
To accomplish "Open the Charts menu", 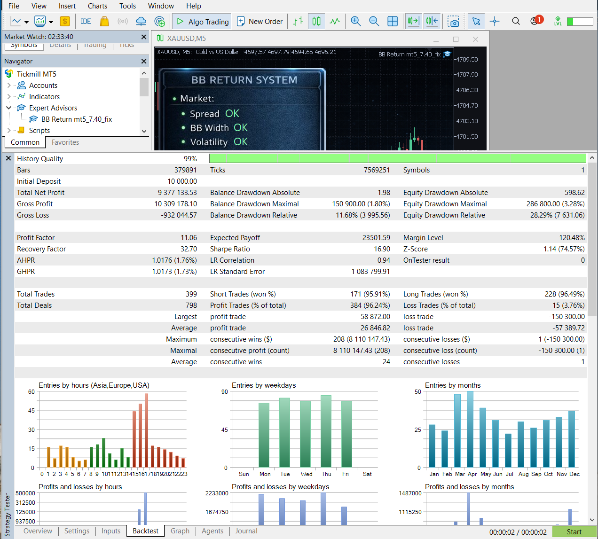I will click(97, 6).
